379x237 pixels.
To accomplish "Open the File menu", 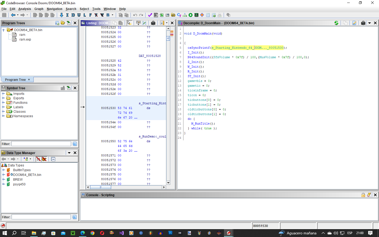I will pos(4,9).
